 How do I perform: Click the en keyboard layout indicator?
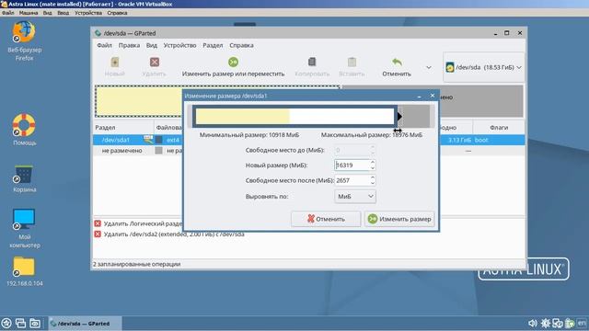[x=582, y=323]
